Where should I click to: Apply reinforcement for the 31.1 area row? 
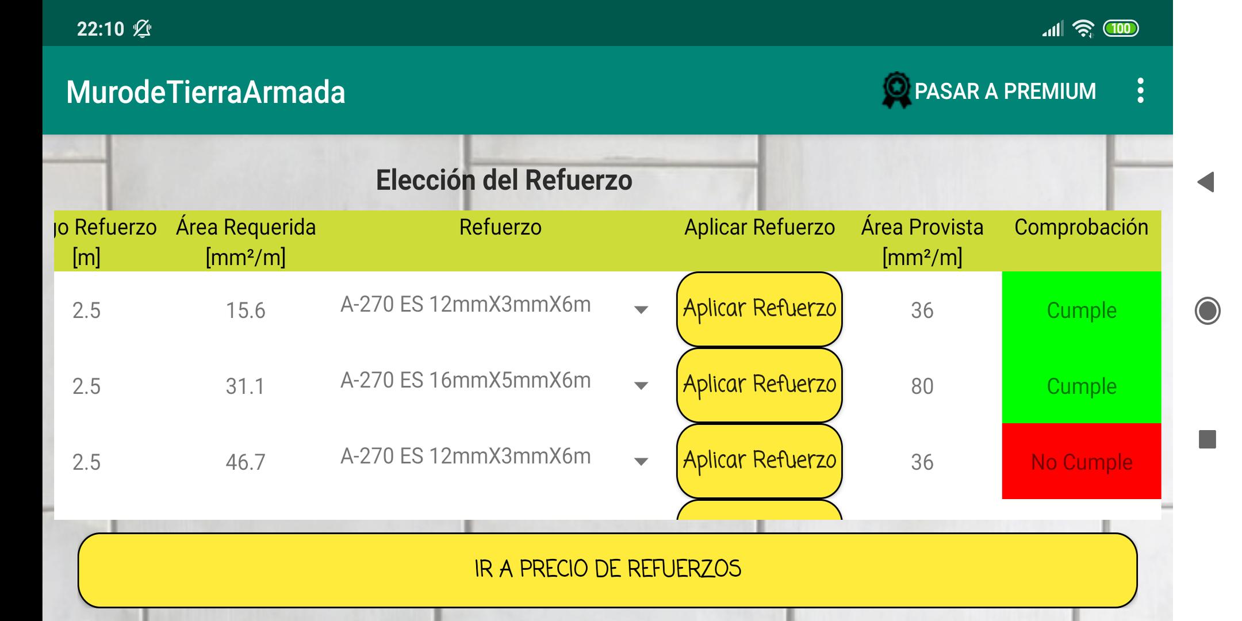(759, 385)
